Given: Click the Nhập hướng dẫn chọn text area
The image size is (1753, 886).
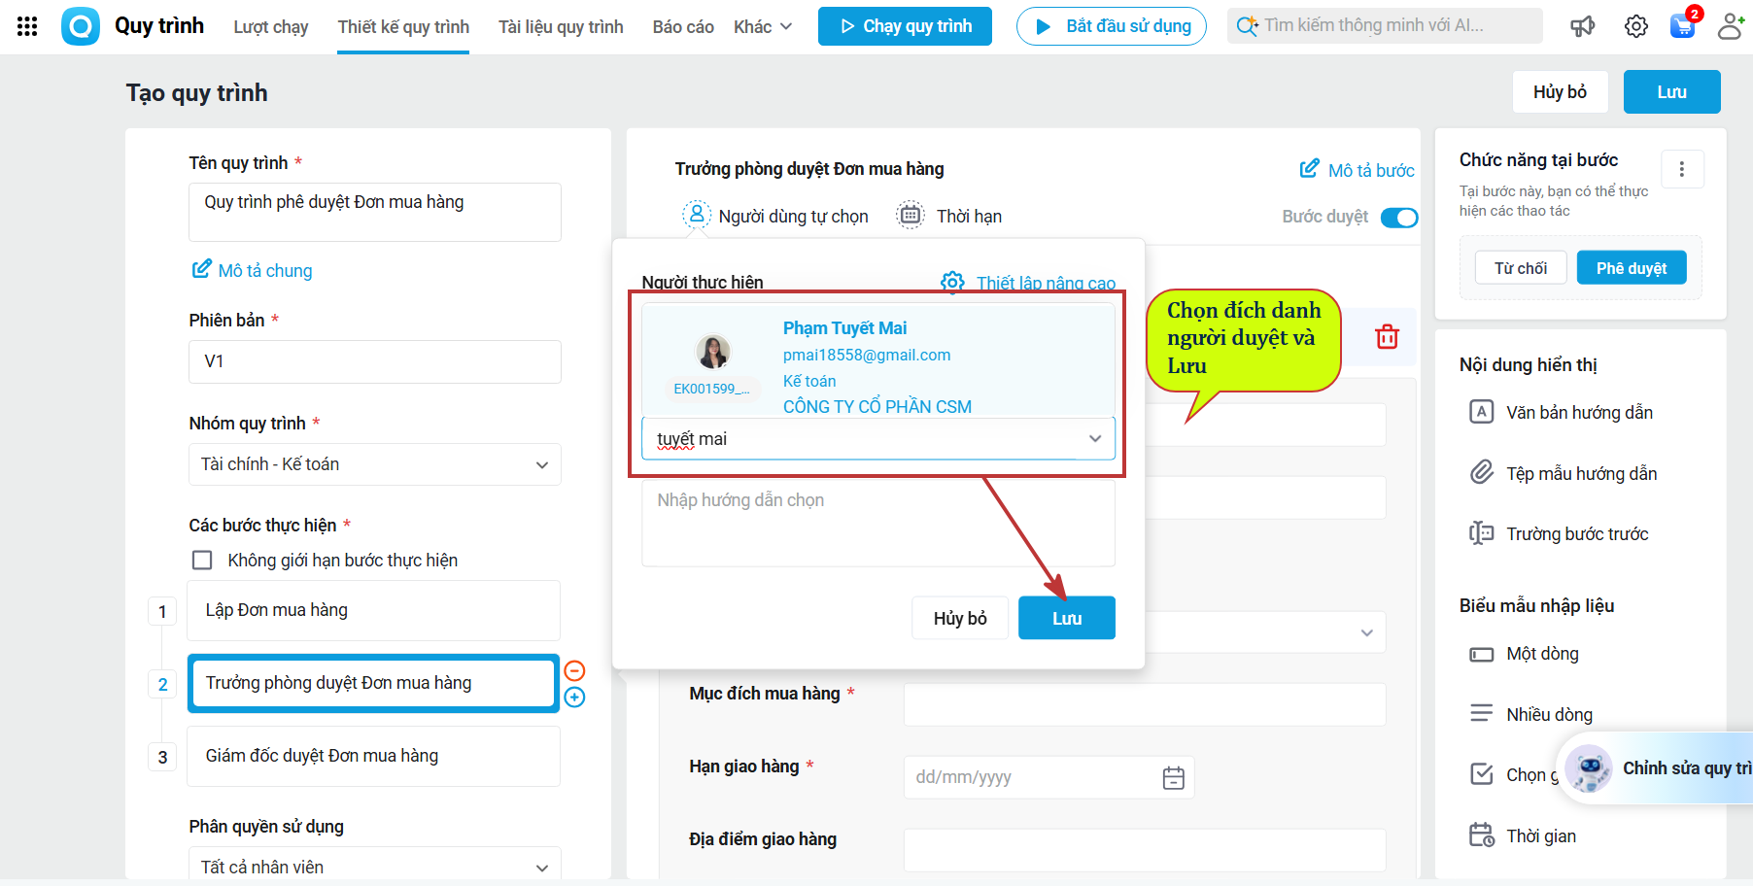Looking at the screenshot, I should pos(878,524).
